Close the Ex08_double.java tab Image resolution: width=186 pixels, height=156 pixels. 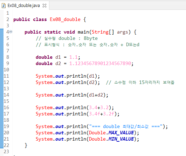coord(44,6)
